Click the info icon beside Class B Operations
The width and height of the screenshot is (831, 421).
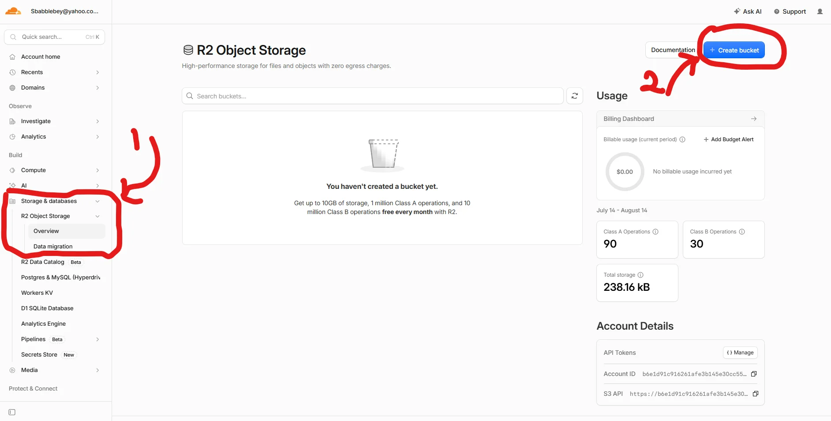click(742, 232)
